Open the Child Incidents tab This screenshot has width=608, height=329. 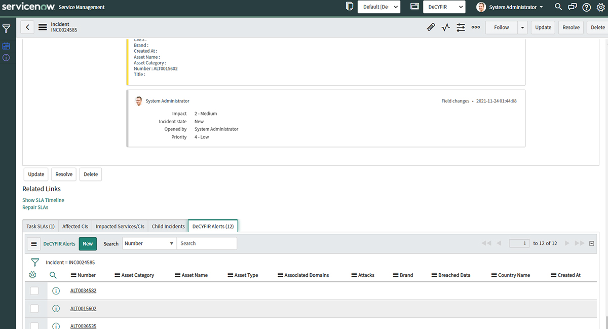(168, 227)
